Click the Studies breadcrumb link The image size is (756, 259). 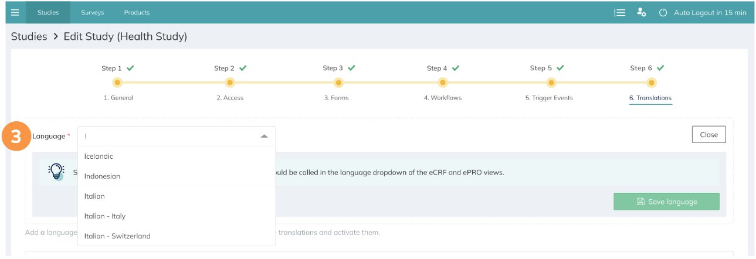tap(29, 36)
